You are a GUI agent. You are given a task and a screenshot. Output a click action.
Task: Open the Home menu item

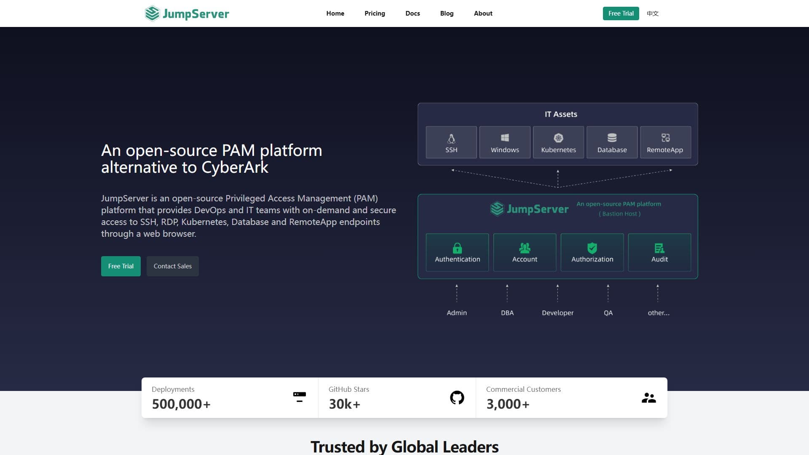tap(335, 13)
